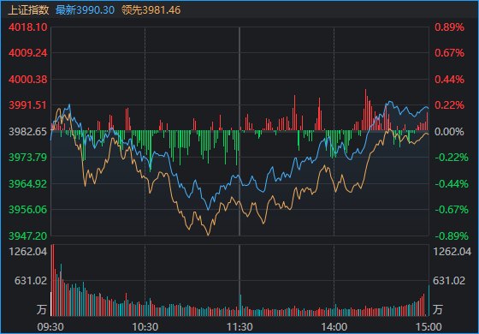Click the opening tallest red volume bar
The height and width of the screenshot is (334, 479).
coord(52,280)
